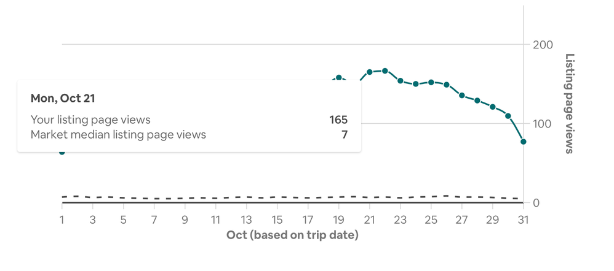Click the "Mon, Oct 21" tooltip heading
Image resolution: width=614 pixels, height=271 pixels.
(x=63, y=98)
